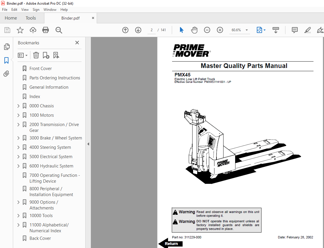Open the File menu
This screenshot has width=324, height=248.
4,9
